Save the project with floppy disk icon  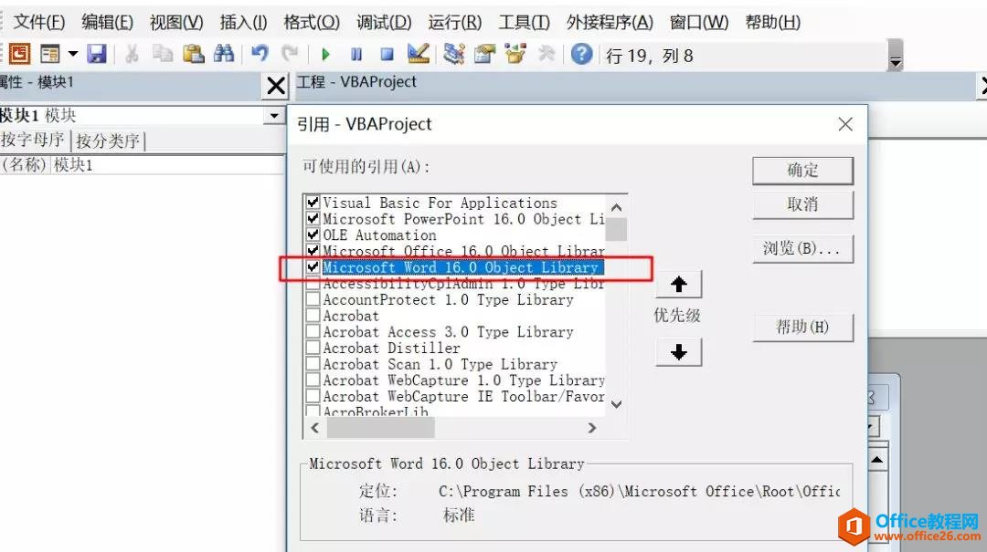[96, 54]
